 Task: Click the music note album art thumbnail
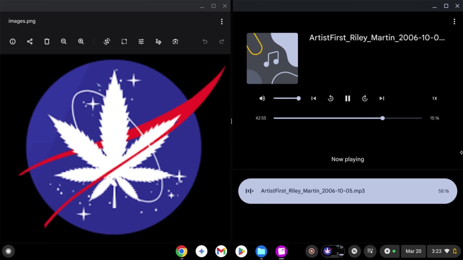pyautogui.click(x=272, y=58)
